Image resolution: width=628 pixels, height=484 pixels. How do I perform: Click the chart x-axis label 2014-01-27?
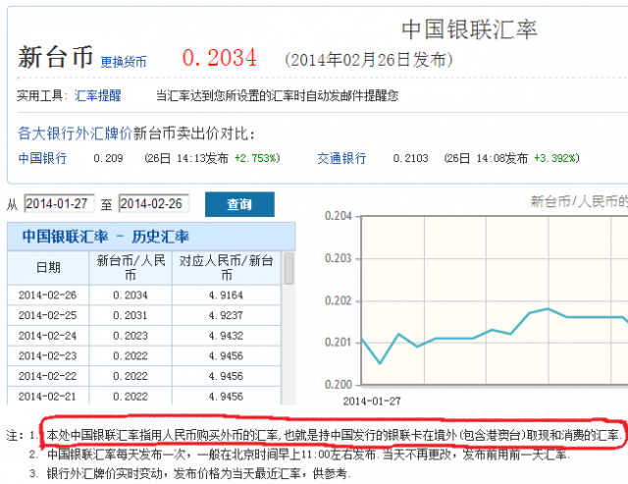[372, 402]
